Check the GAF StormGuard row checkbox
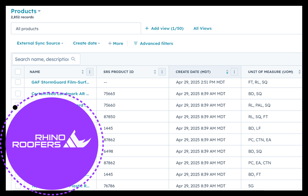 (x=18, y=82)
